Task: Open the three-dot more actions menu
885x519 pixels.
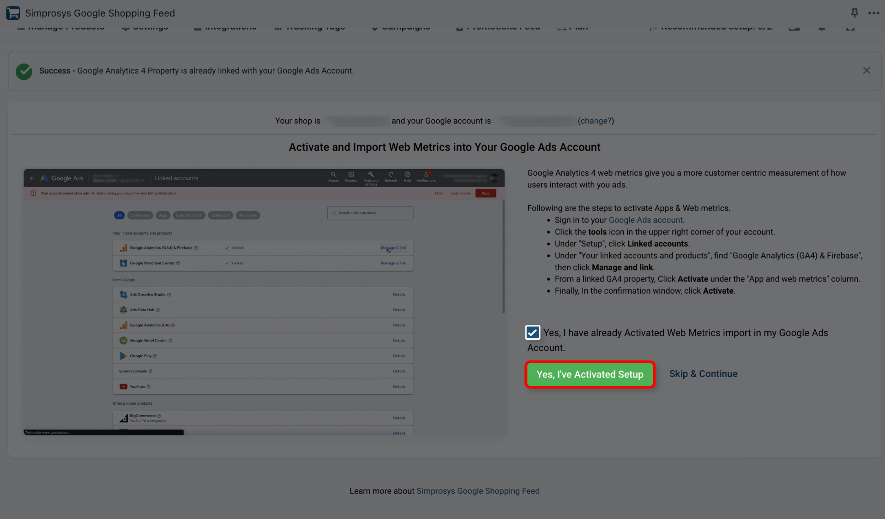Action: coord(873,13)
